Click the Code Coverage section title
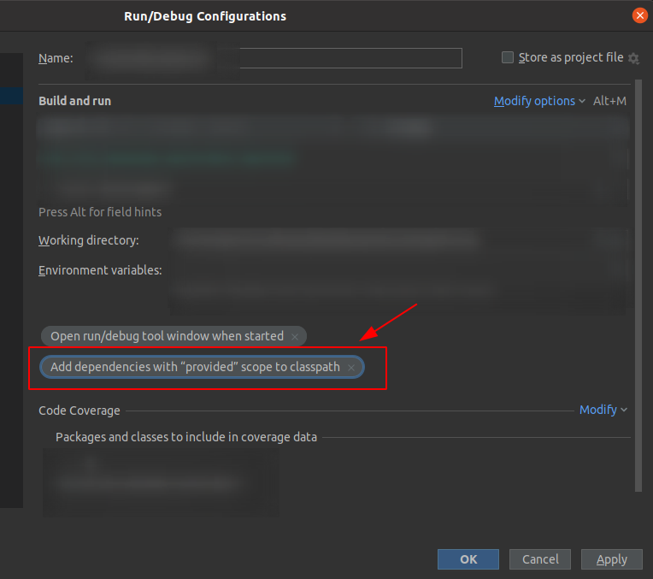The width and height of the screenshot is (653, 579). pyautogui.click(x=79, y=411)
